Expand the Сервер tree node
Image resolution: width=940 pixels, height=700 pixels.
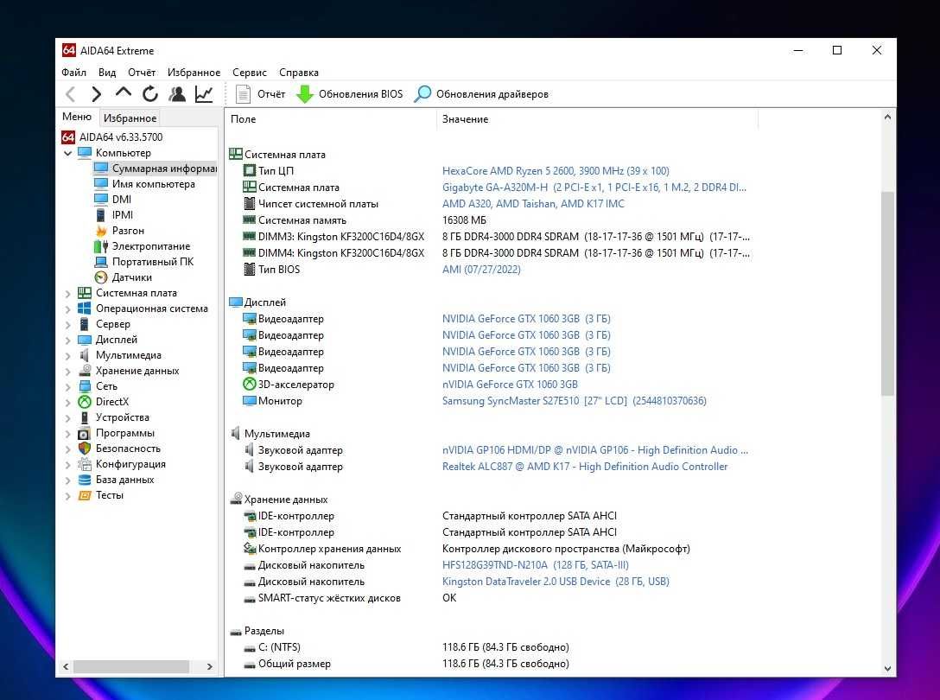pos(67,325)
